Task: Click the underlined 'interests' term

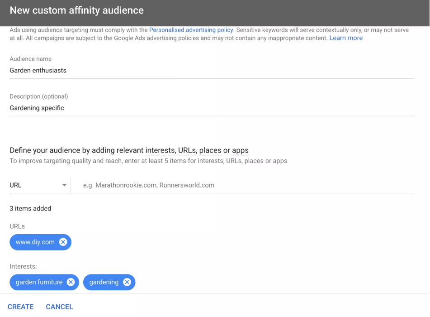Action: [160, 150]
